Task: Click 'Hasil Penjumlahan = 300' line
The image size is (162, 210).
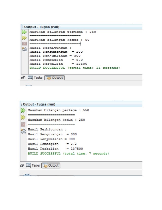Action: tap(55, 56)
